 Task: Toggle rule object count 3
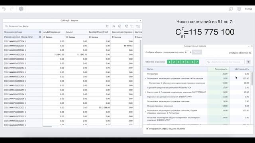[x=178, y=62]
